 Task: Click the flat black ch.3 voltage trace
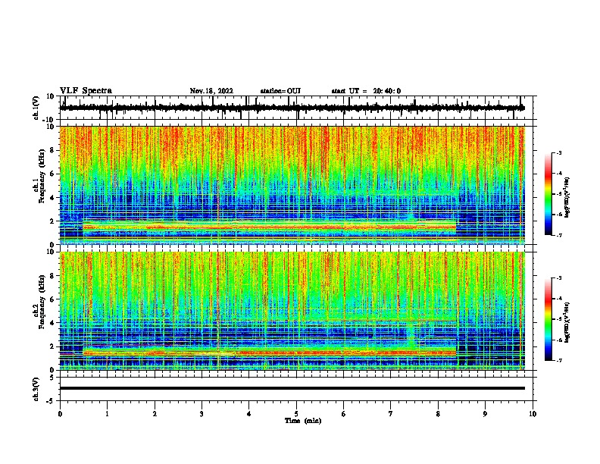(292, 388)
